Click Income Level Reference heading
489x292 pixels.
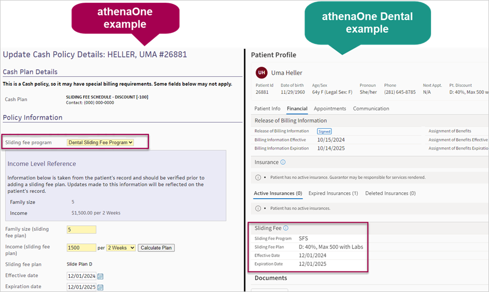(x=42, y=164)
